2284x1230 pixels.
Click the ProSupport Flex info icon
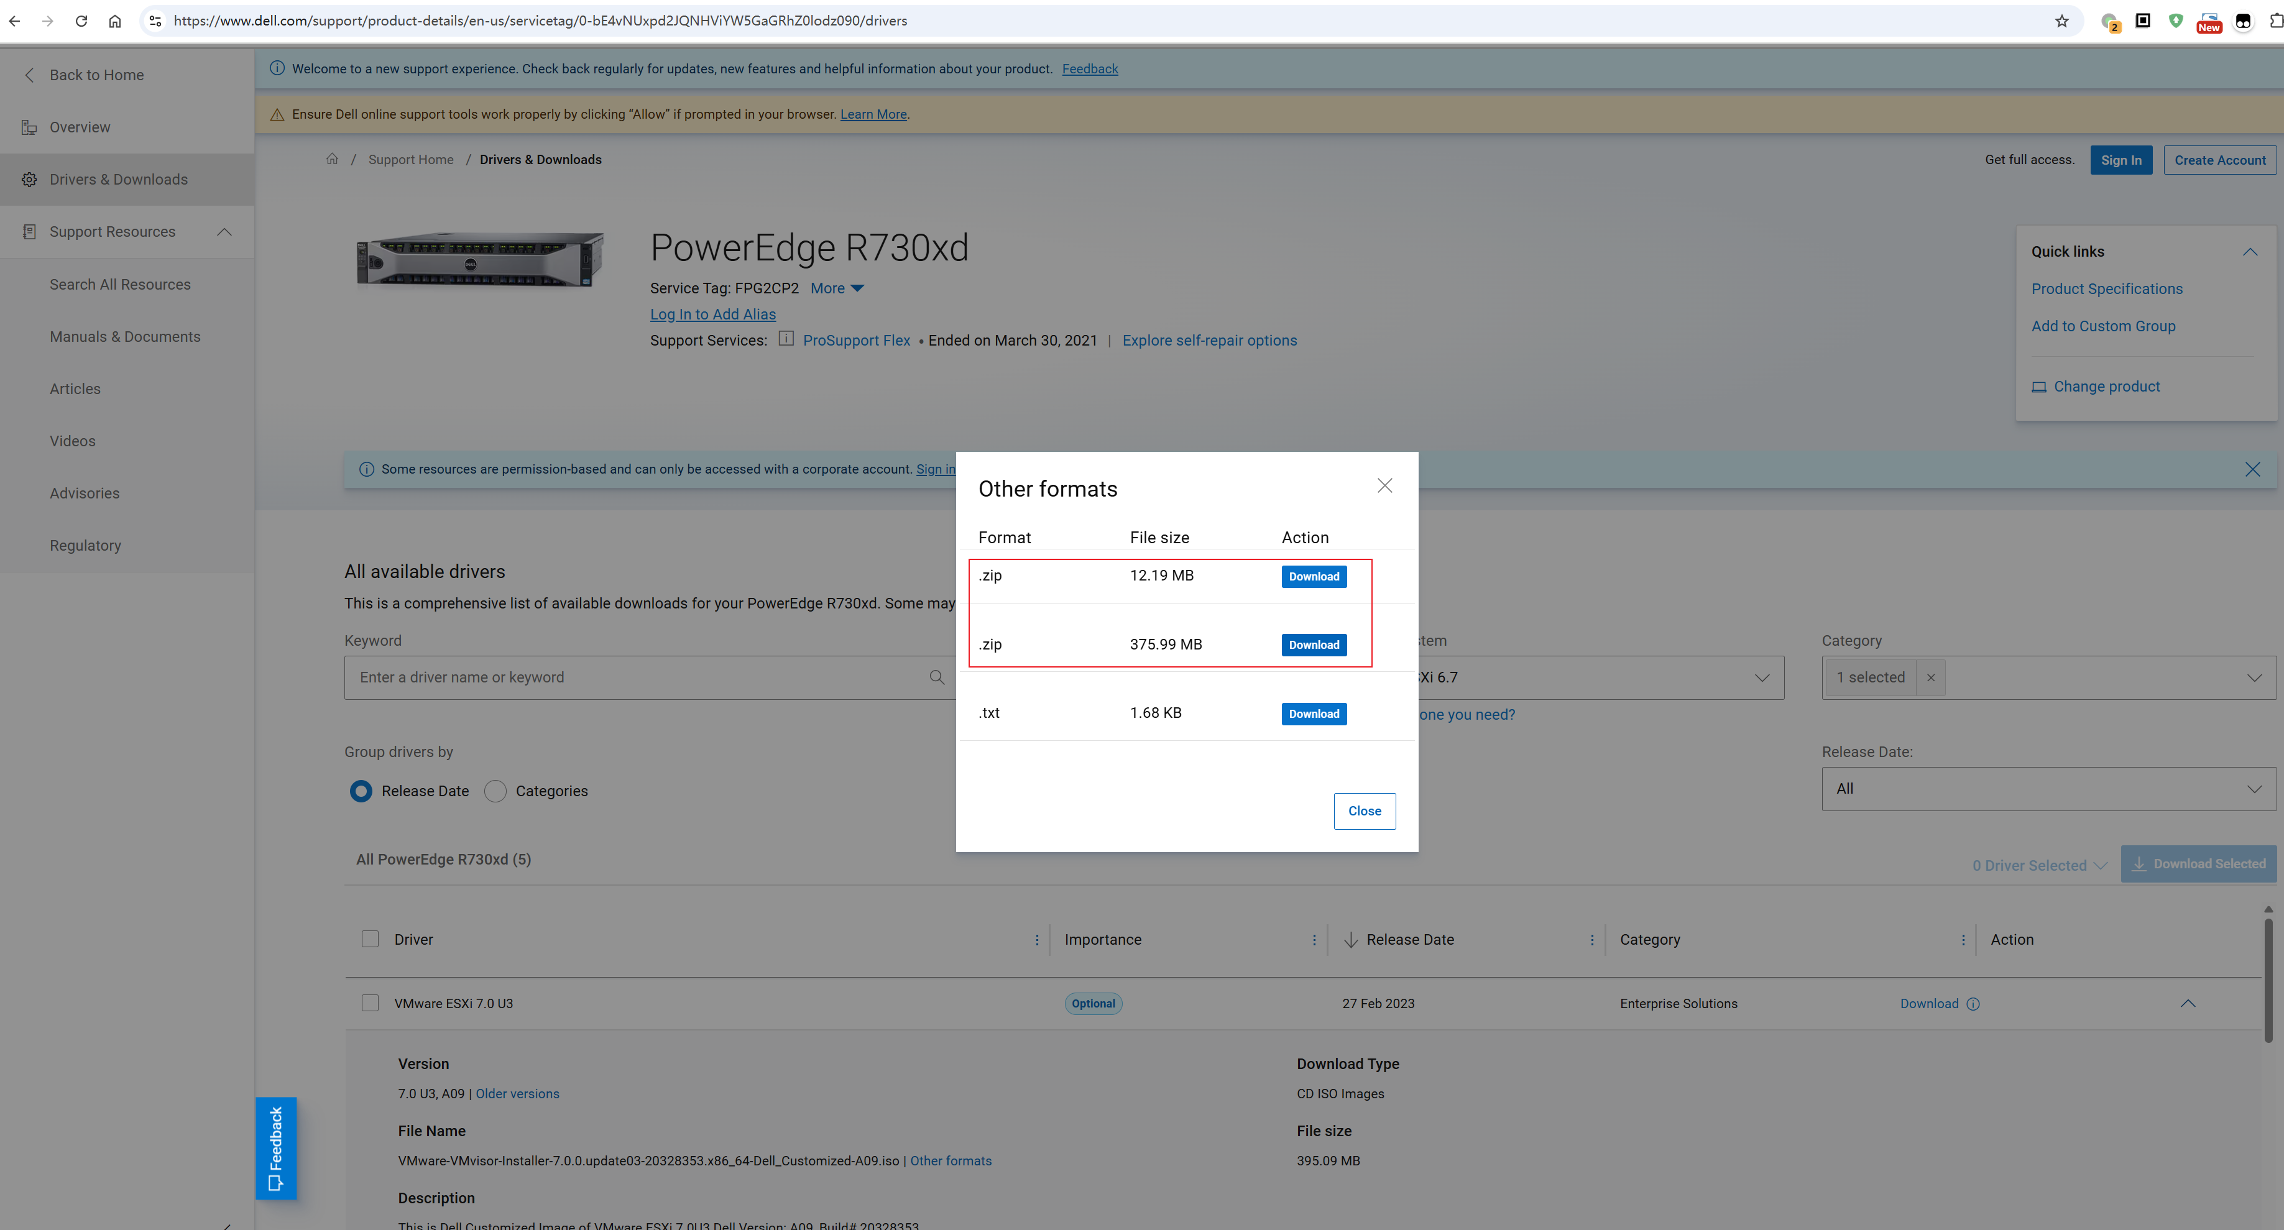(786, 339)
